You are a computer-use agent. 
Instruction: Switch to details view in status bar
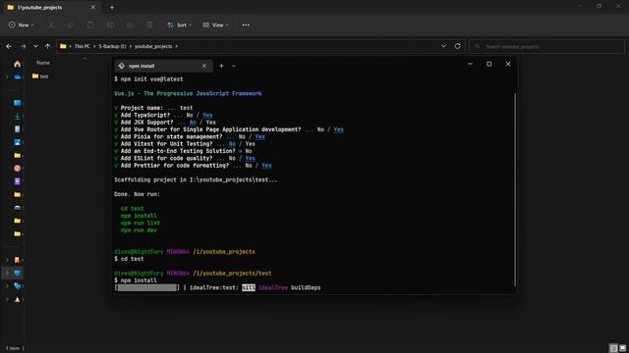click(613, 348)
